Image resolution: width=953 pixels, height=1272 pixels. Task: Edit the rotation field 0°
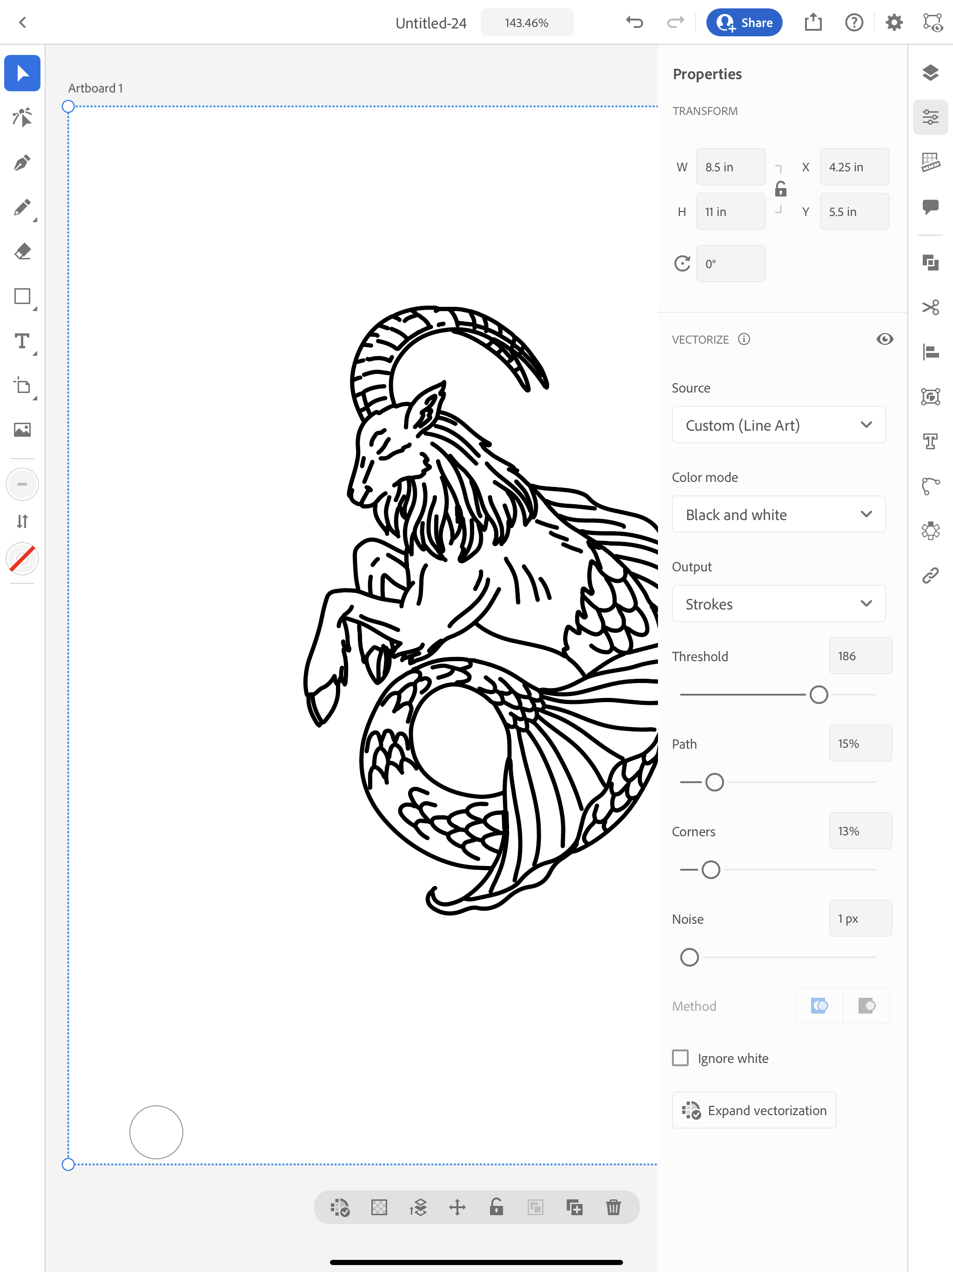(x=731, y=264)
